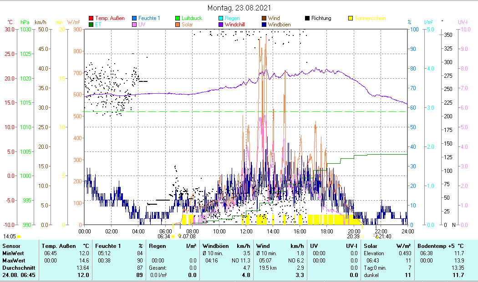This screenshot has width=478, height=282.
Task: Click the black Richtung legend swatch
Action: click(x=308, y=18)
